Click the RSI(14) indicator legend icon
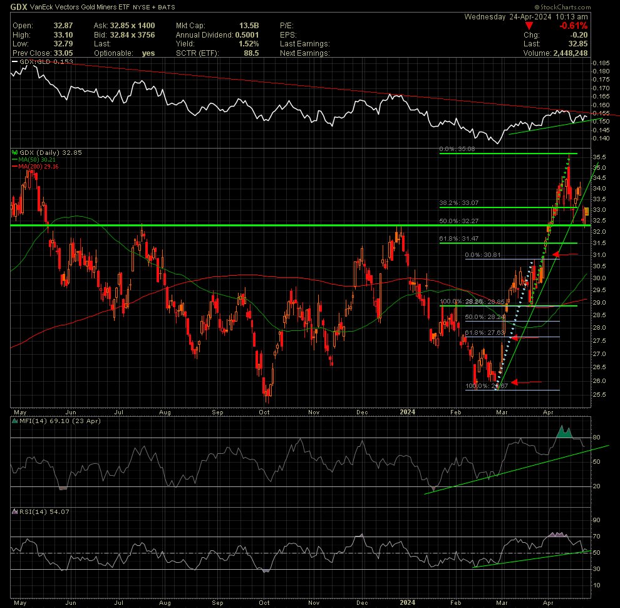 click(x=15, y=512)
